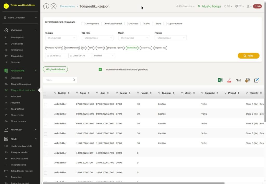
Task: Open the Töötaja search dropdown
Action: point(61,38)
